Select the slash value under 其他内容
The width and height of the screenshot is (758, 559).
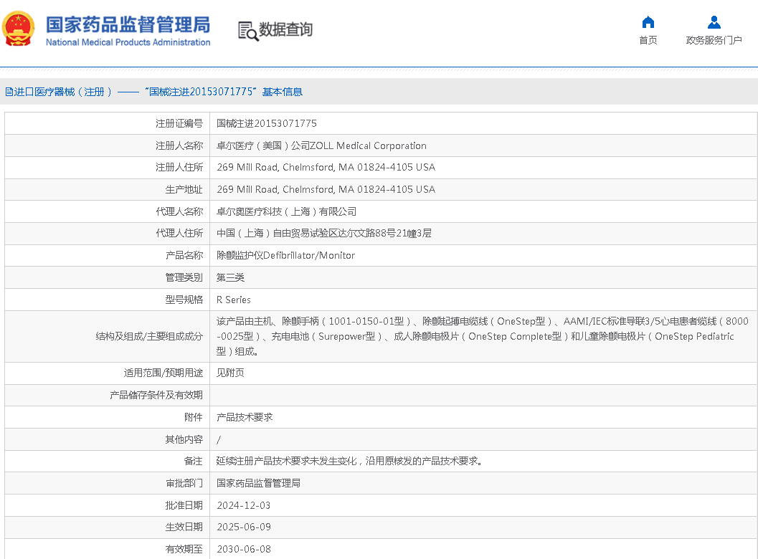(219, 439)
